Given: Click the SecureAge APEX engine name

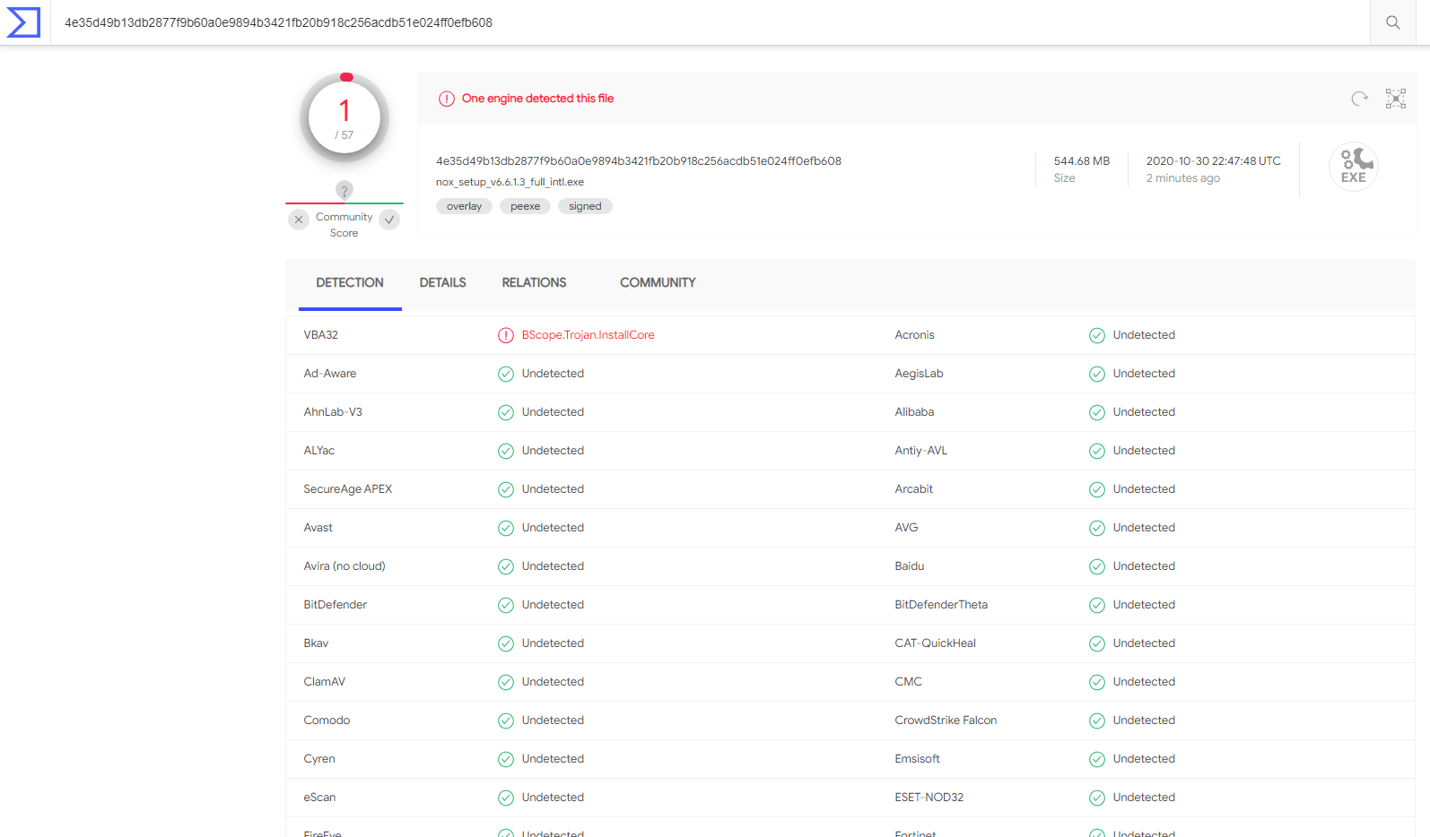Looking at the screenshot, I should click(348, 489).
